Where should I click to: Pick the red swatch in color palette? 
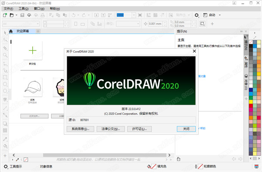[x=251, y=105]
